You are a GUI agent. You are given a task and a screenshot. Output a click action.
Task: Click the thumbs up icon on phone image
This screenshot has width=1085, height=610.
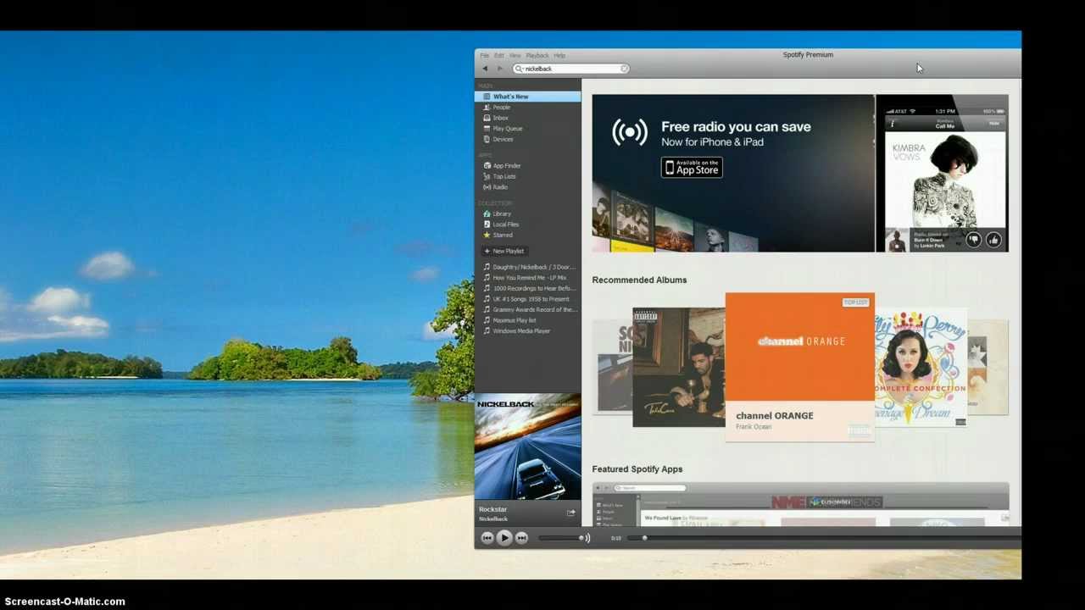[993, 240]
